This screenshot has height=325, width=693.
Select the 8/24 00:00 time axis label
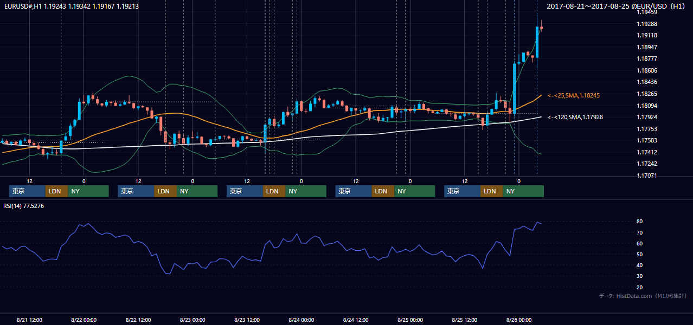click(301, 320)
